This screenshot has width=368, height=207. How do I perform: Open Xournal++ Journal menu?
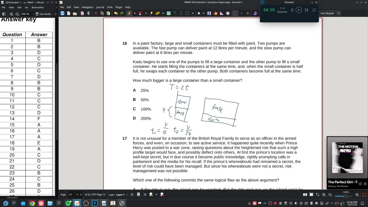click(100, 7)
